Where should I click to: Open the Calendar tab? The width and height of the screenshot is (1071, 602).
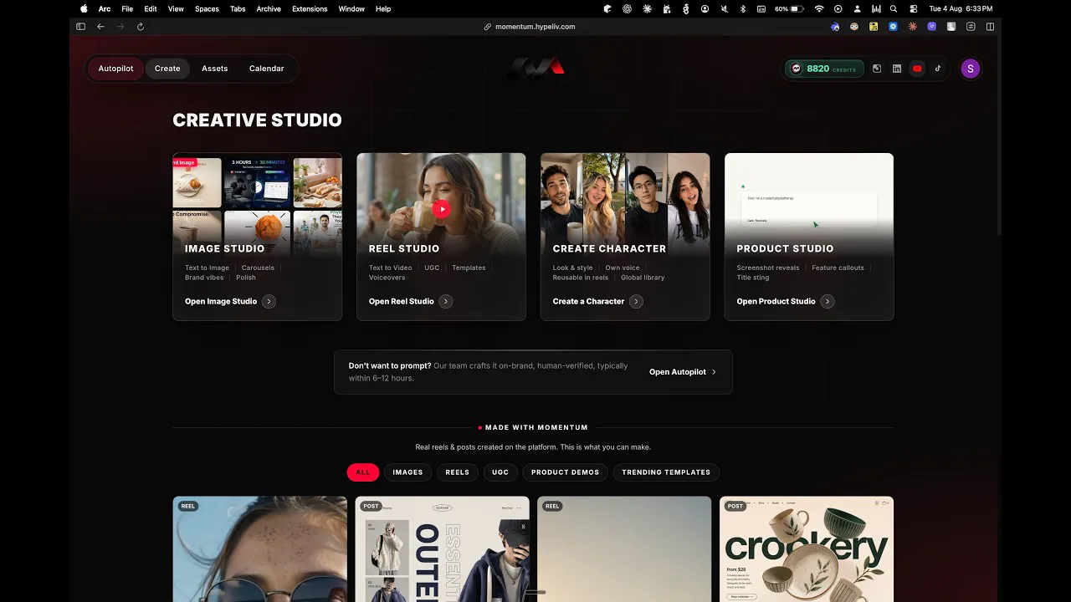point(266,69)
